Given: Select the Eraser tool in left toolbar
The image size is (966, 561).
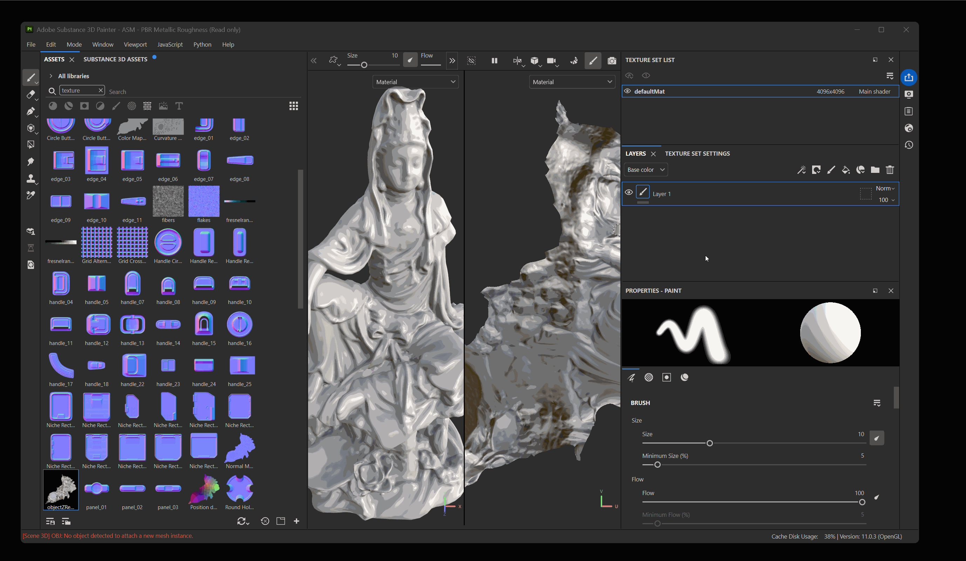Looking at the screenshot, I should pyautogui.click(x=30, y=94).
